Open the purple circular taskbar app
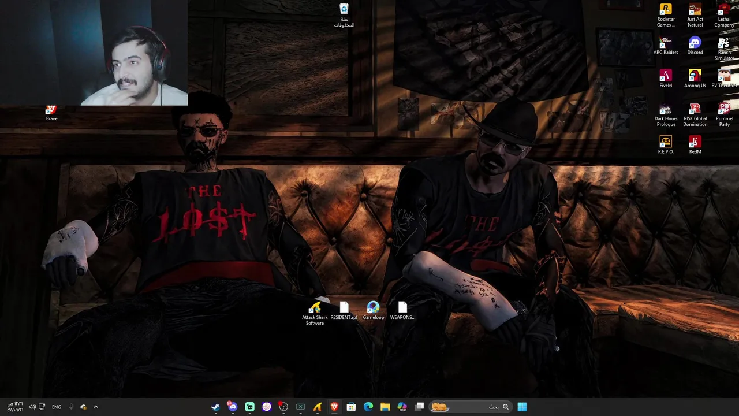Viewport: 739px width, 416px height. (x=267, y=407)
